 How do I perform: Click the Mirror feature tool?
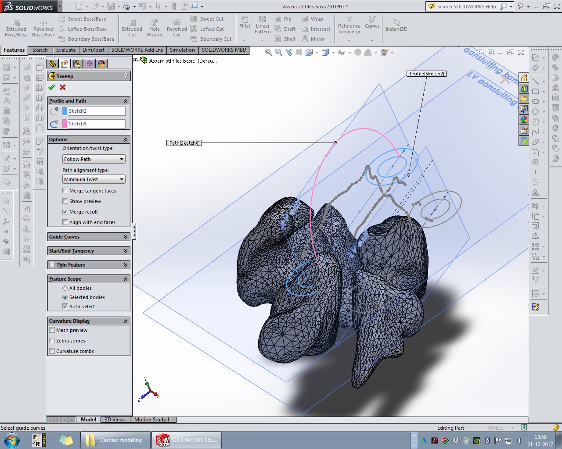pos(313,39)
